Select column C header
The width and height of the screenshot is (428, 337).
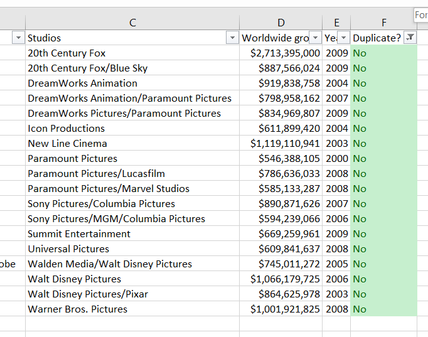click(x=132, y=23)
